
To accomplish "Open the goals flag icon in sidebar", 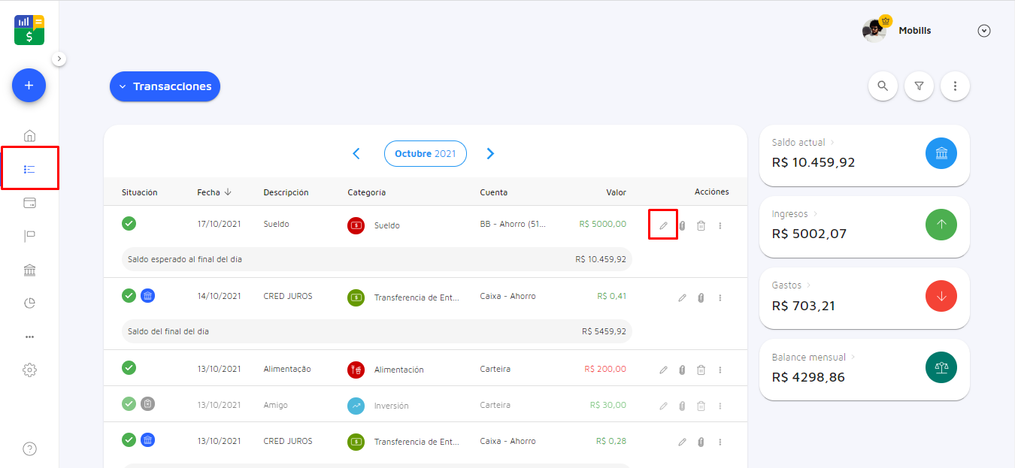I will point(29,237).
